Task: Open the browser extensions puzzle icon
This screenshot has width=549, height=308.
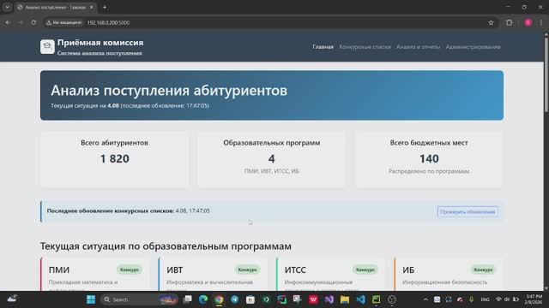Action: click(x=509, y=22)
